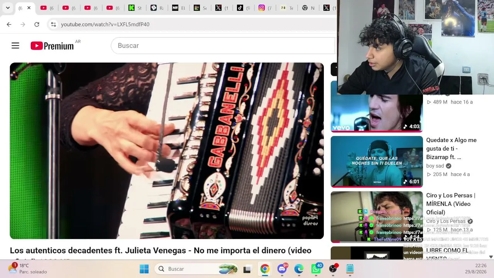Open WhatsApp with the 40 badge
494x278 pixels.
(x=316, y=269)
